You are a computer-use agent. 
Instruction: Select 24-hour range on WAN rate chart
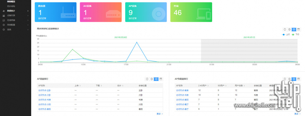pyautogui.click(x=294, y=29)
